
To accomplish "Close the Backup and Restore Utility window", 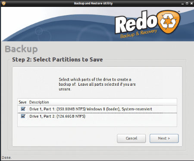I will pos(191,3).
